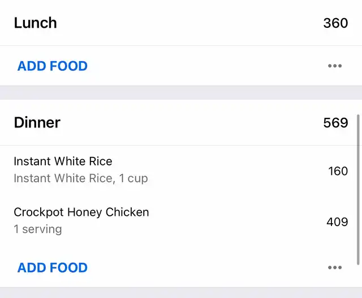
Task: Open the Lunch more options ellipsis
Action: click(x=335, y=66)
